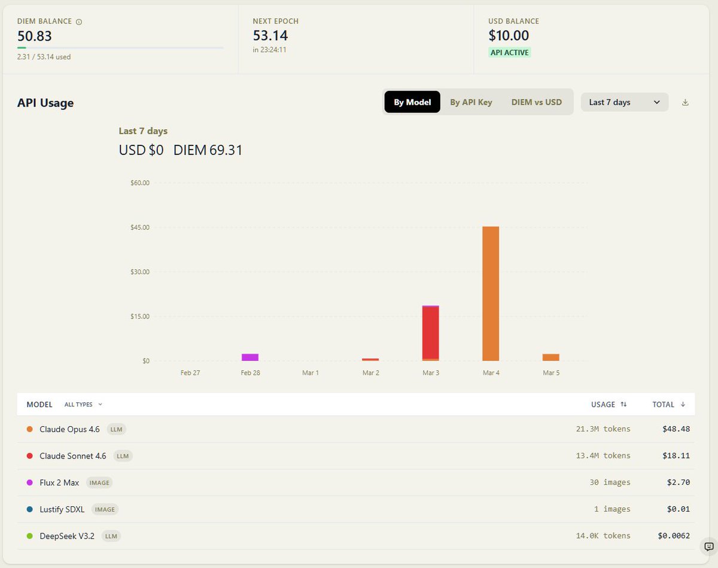Click the LLM tag beside Claude Sonnet 4.6
This screenshot has width=718, height=568.
tap(123, 456)
